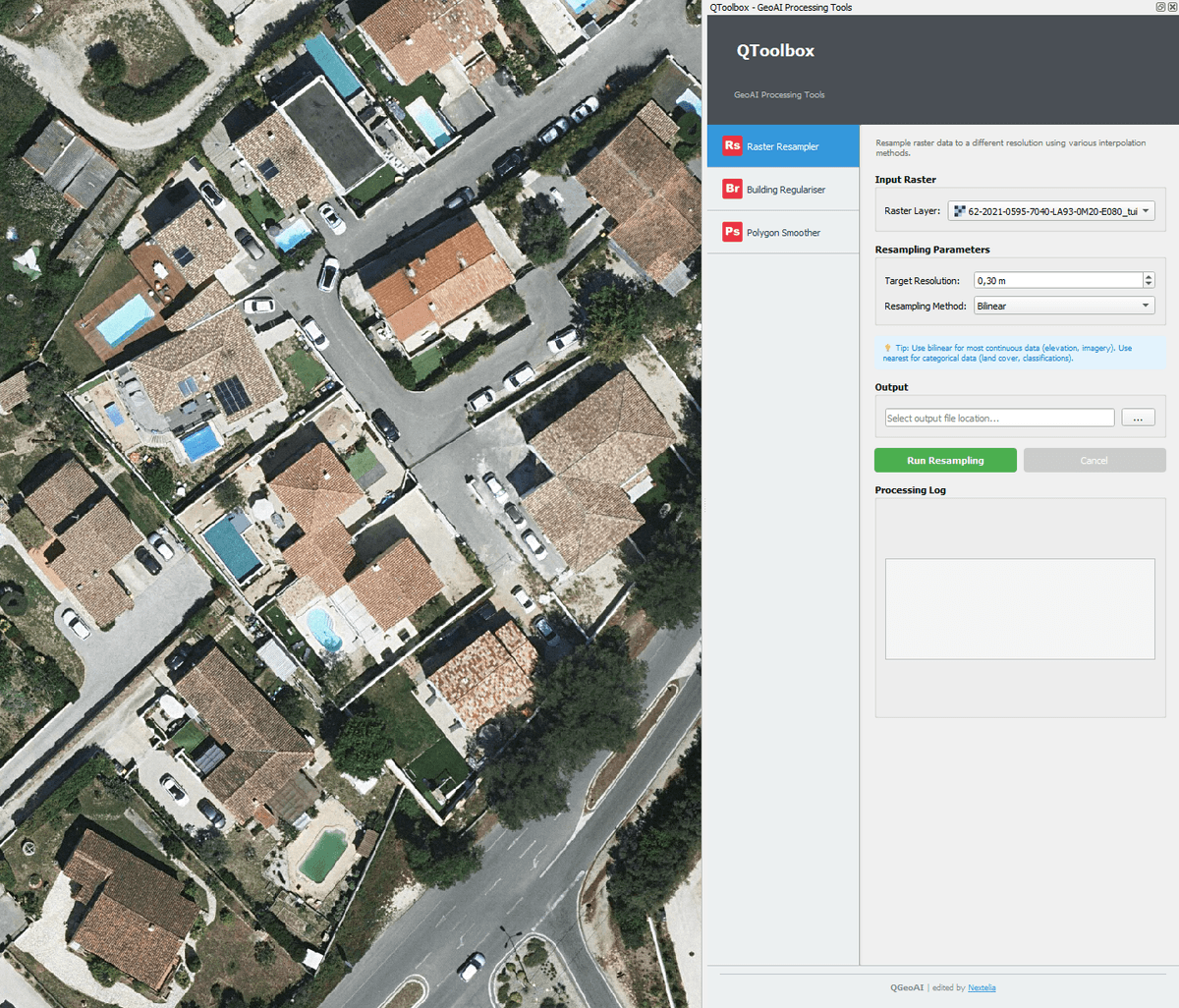
Task: Click the red Br Building Regulariser icon
Action: pos(732,189)
